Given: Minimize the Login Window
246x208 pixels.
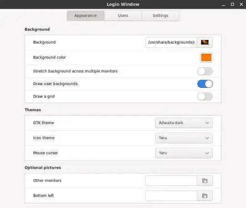Looking at the screenshot, I should [x=224, y=5].
